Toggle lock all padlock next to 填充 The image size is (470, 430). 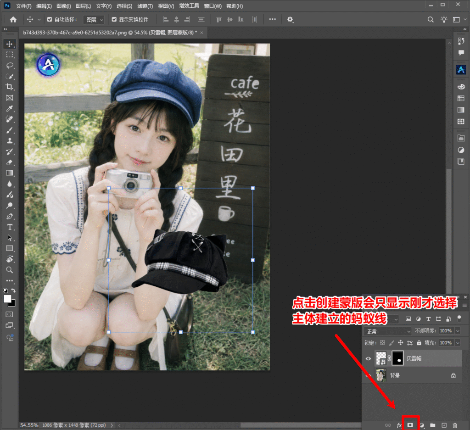(x=419, y=342)
